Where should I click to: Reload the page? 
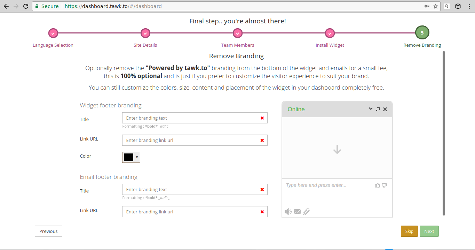pyautogui.click(x=25, y=6)
